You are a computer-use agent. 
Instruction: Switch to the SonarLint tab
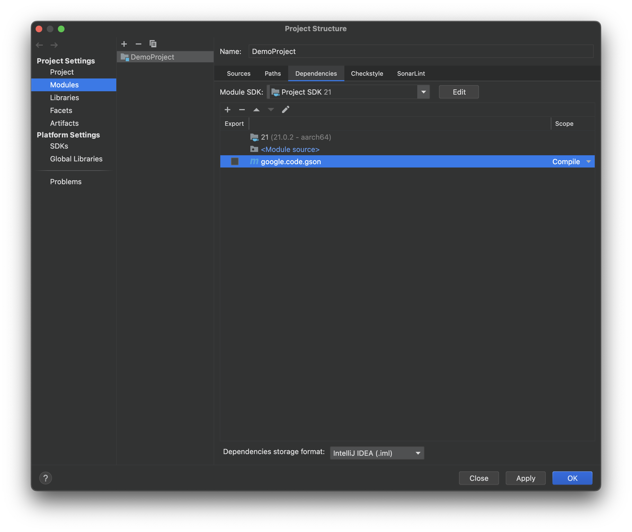pos(411,73)
